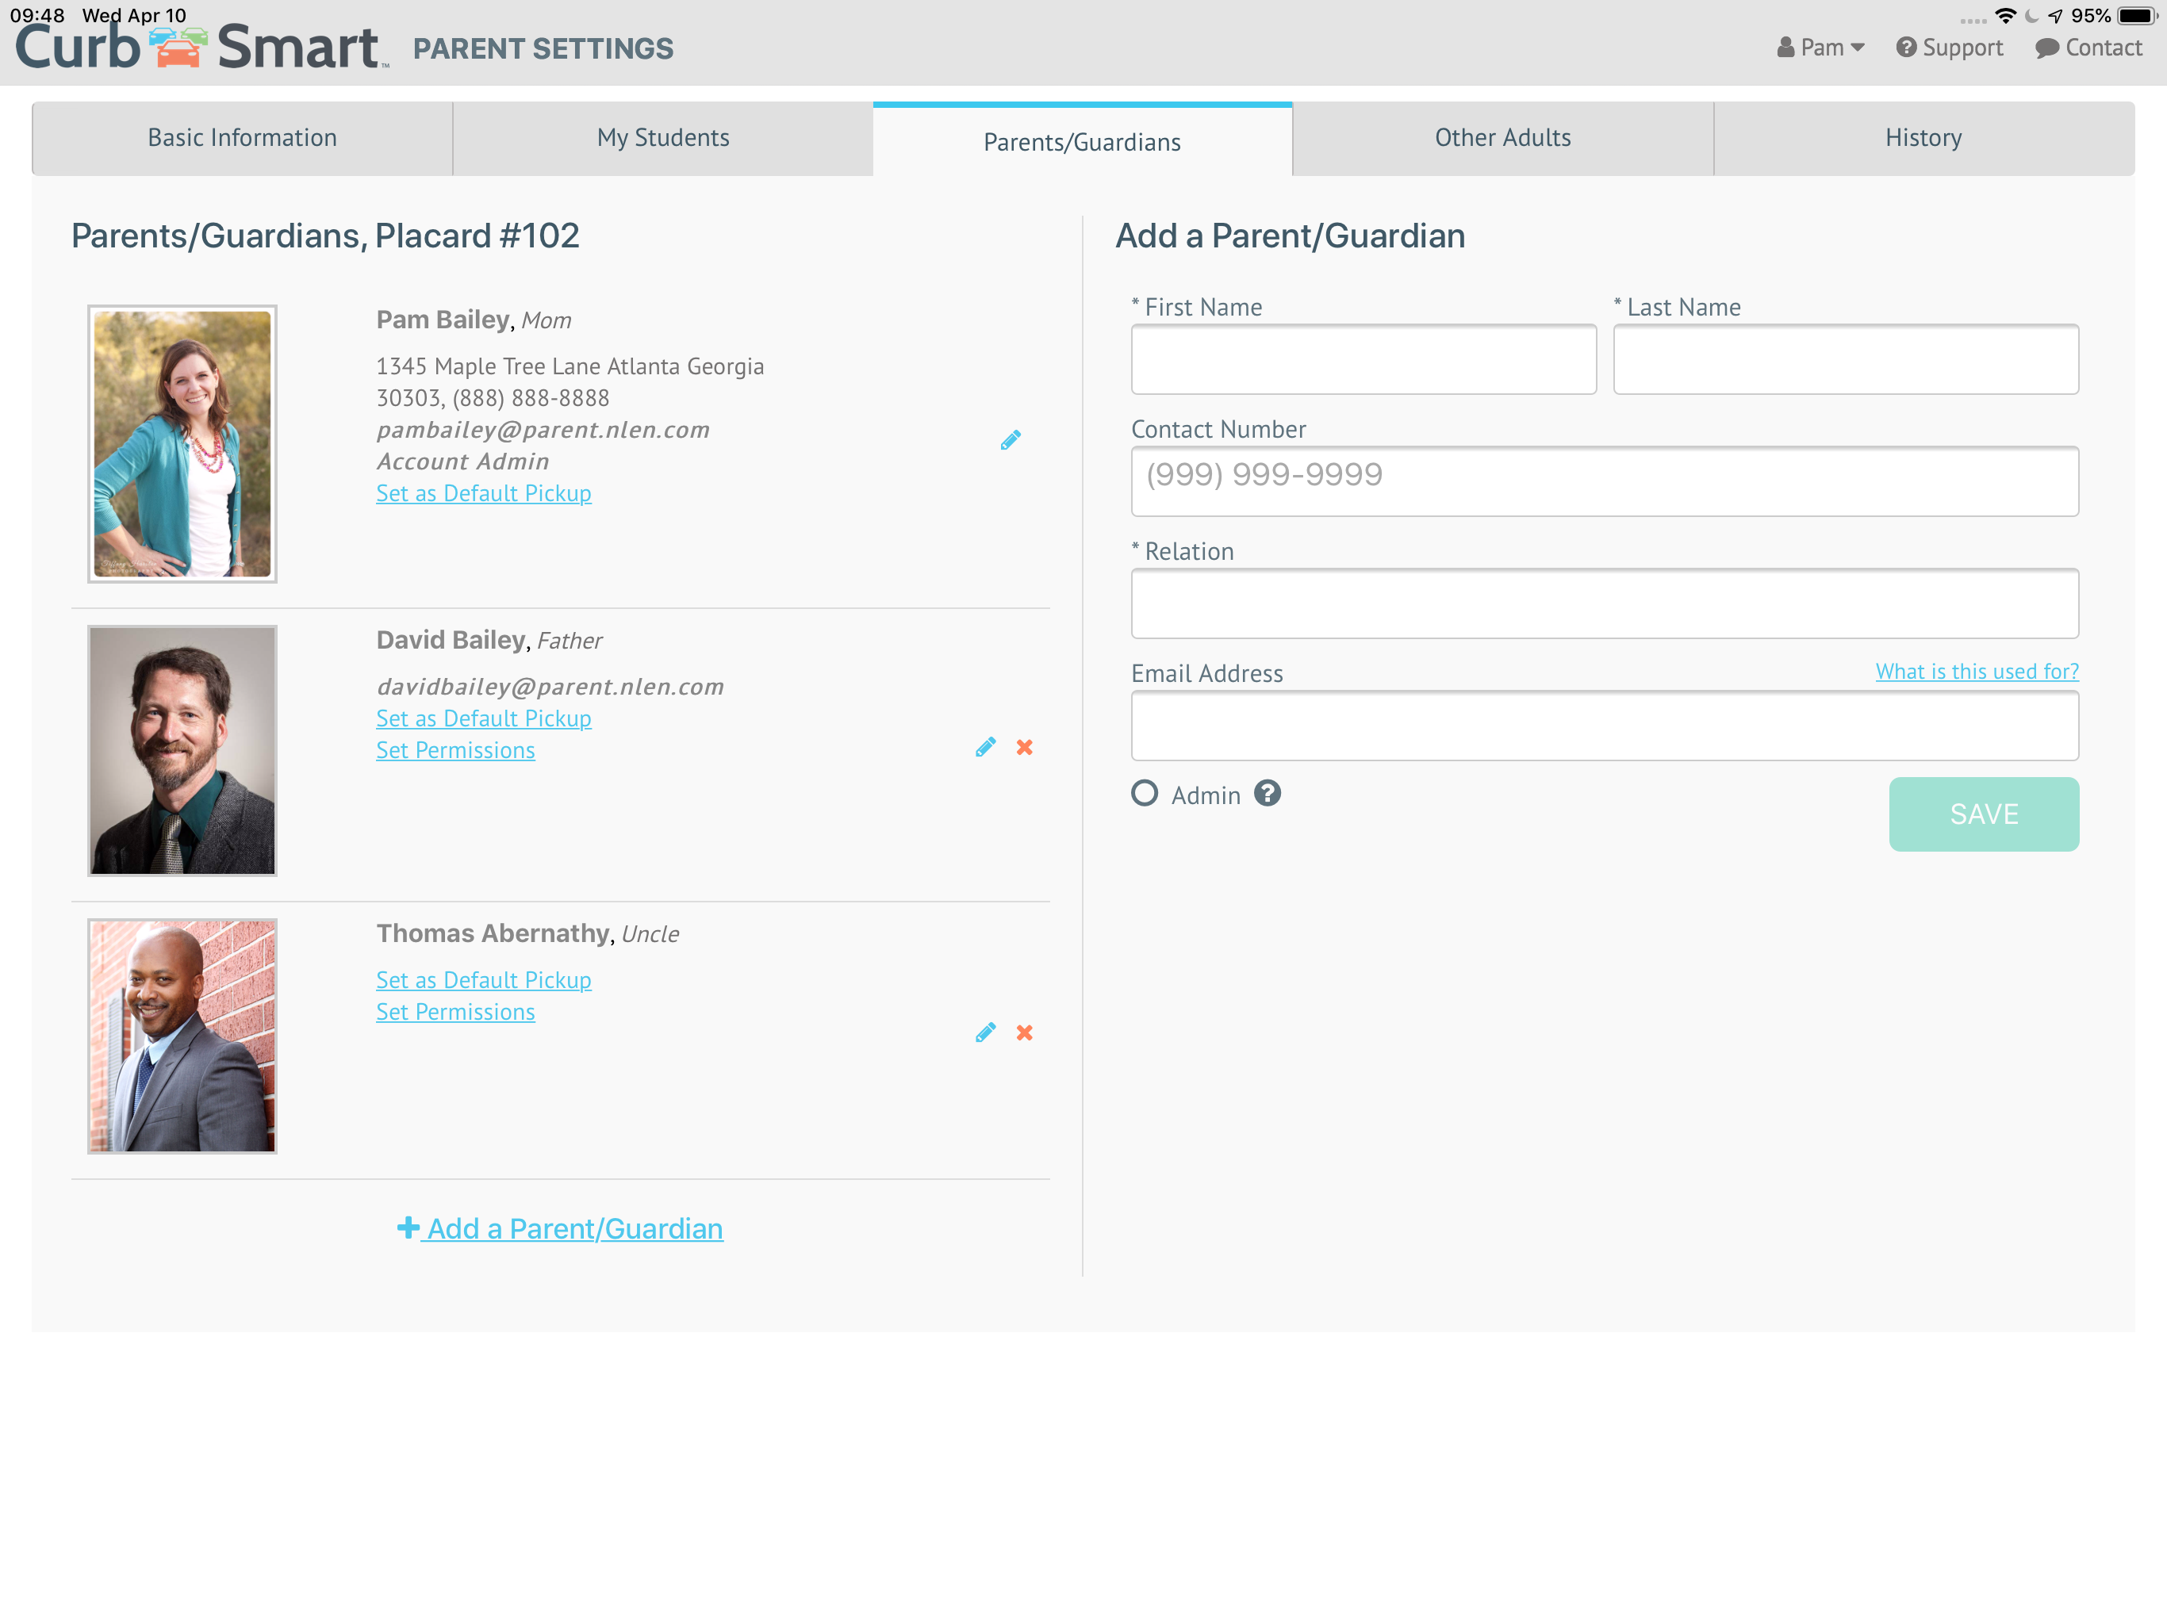
Task: Open Contact from the header
Action: 2088,47
